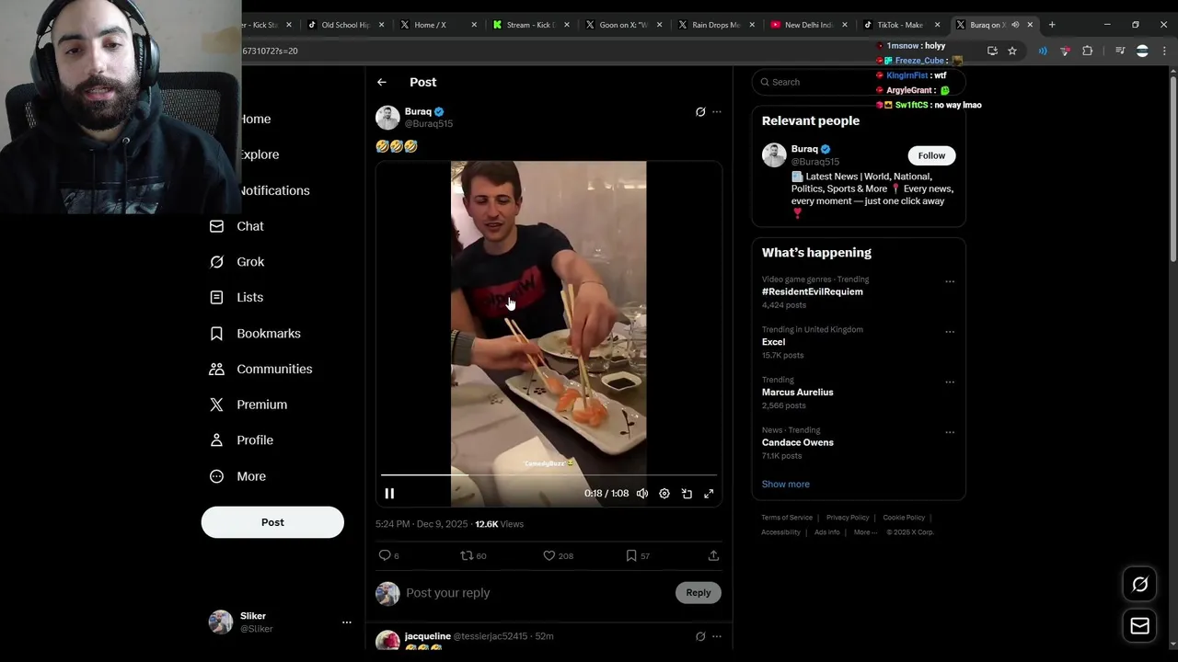Bookmark this post

[x=631, y=555]
